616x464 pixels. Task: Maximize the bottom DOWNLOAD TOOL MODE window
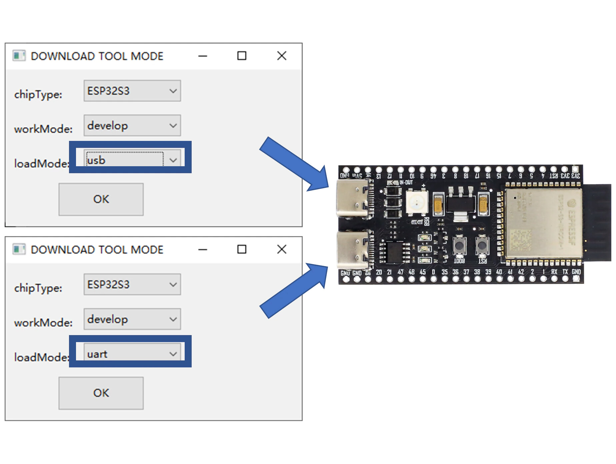(242, 248)
